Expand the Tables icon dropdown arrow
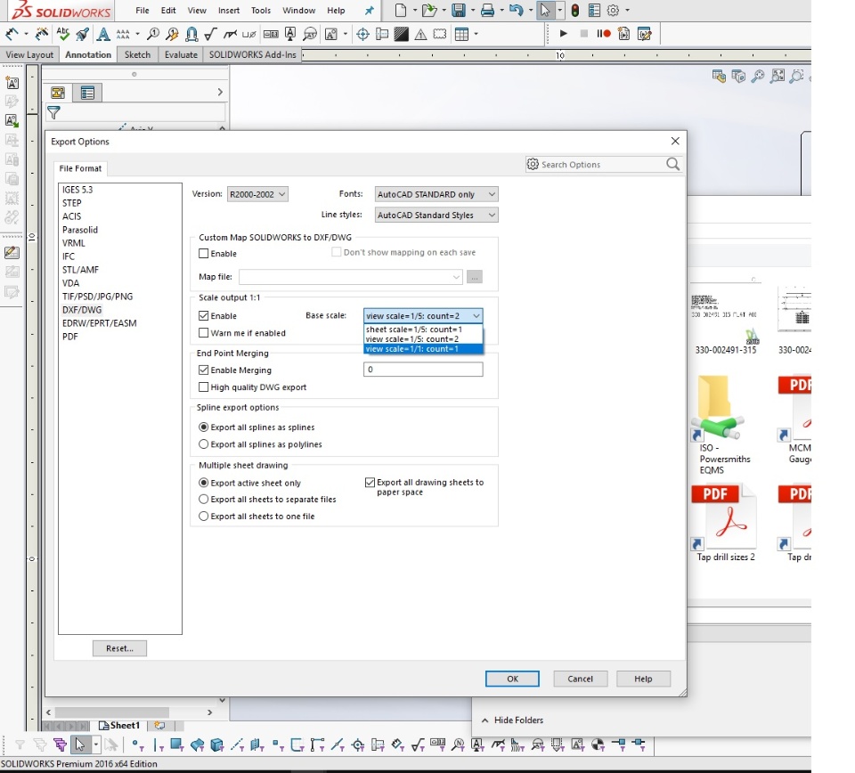This screenshot has height=773, width=855. (x=476, y=35)
